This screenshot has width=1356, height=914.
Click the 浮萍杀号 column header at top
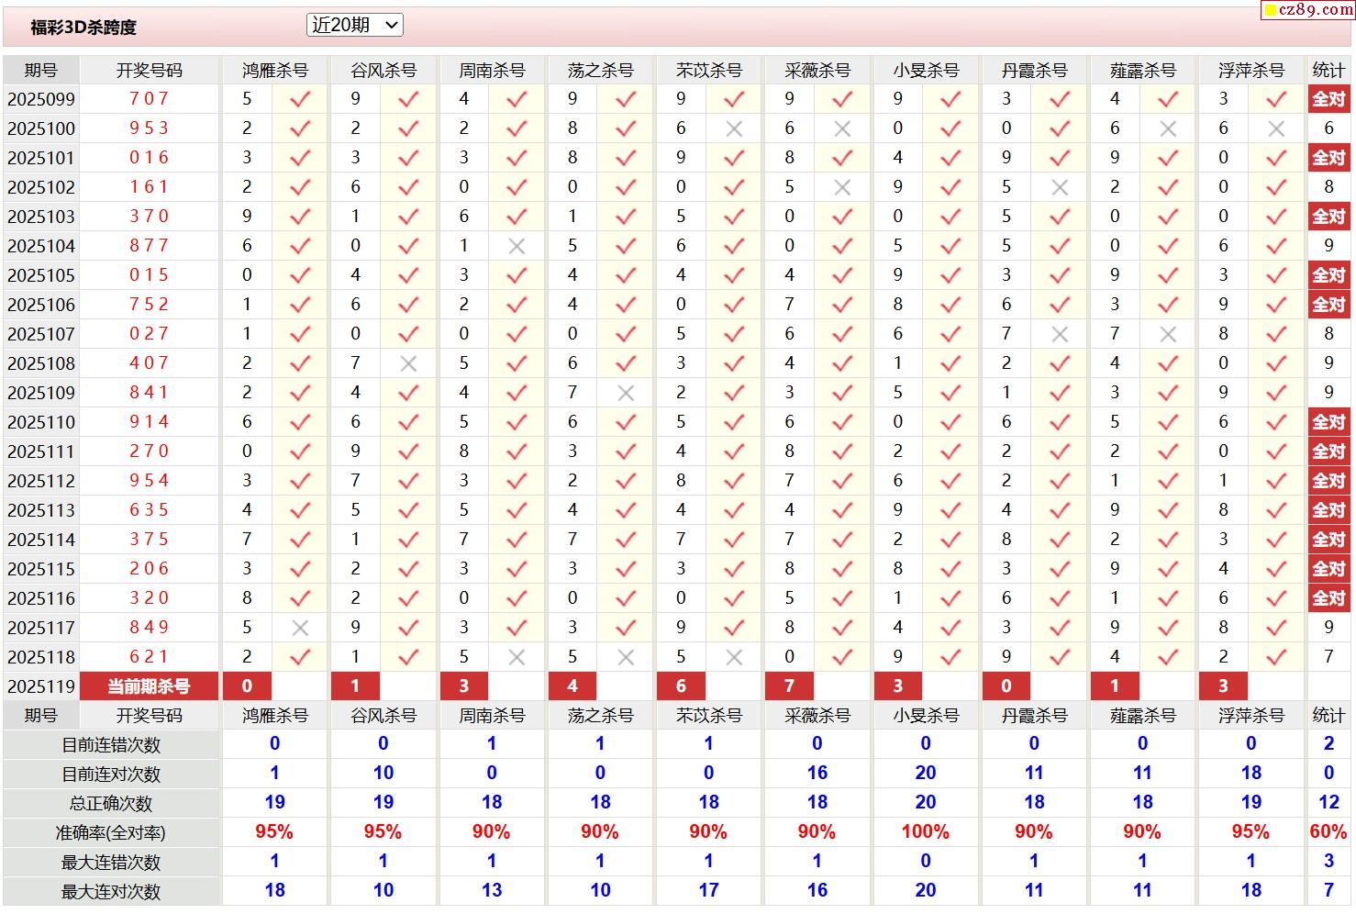point(1251,71)
